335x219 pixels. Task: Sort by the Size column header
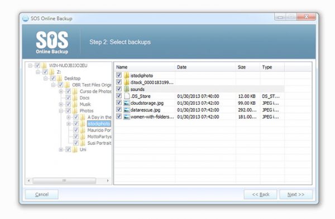point(248,67)
